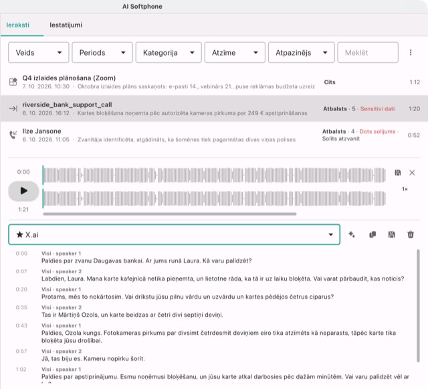Image resolution: width=428 pixels, height=389 pixels.
Task: Select the riverside_bank_support_call recording
Action: pos(214,108)
